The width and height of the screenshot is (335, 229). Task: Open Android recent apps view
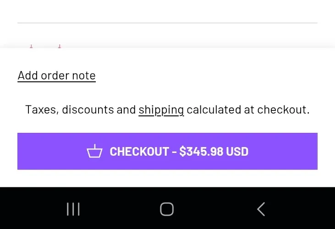click(x=73, y=209)
